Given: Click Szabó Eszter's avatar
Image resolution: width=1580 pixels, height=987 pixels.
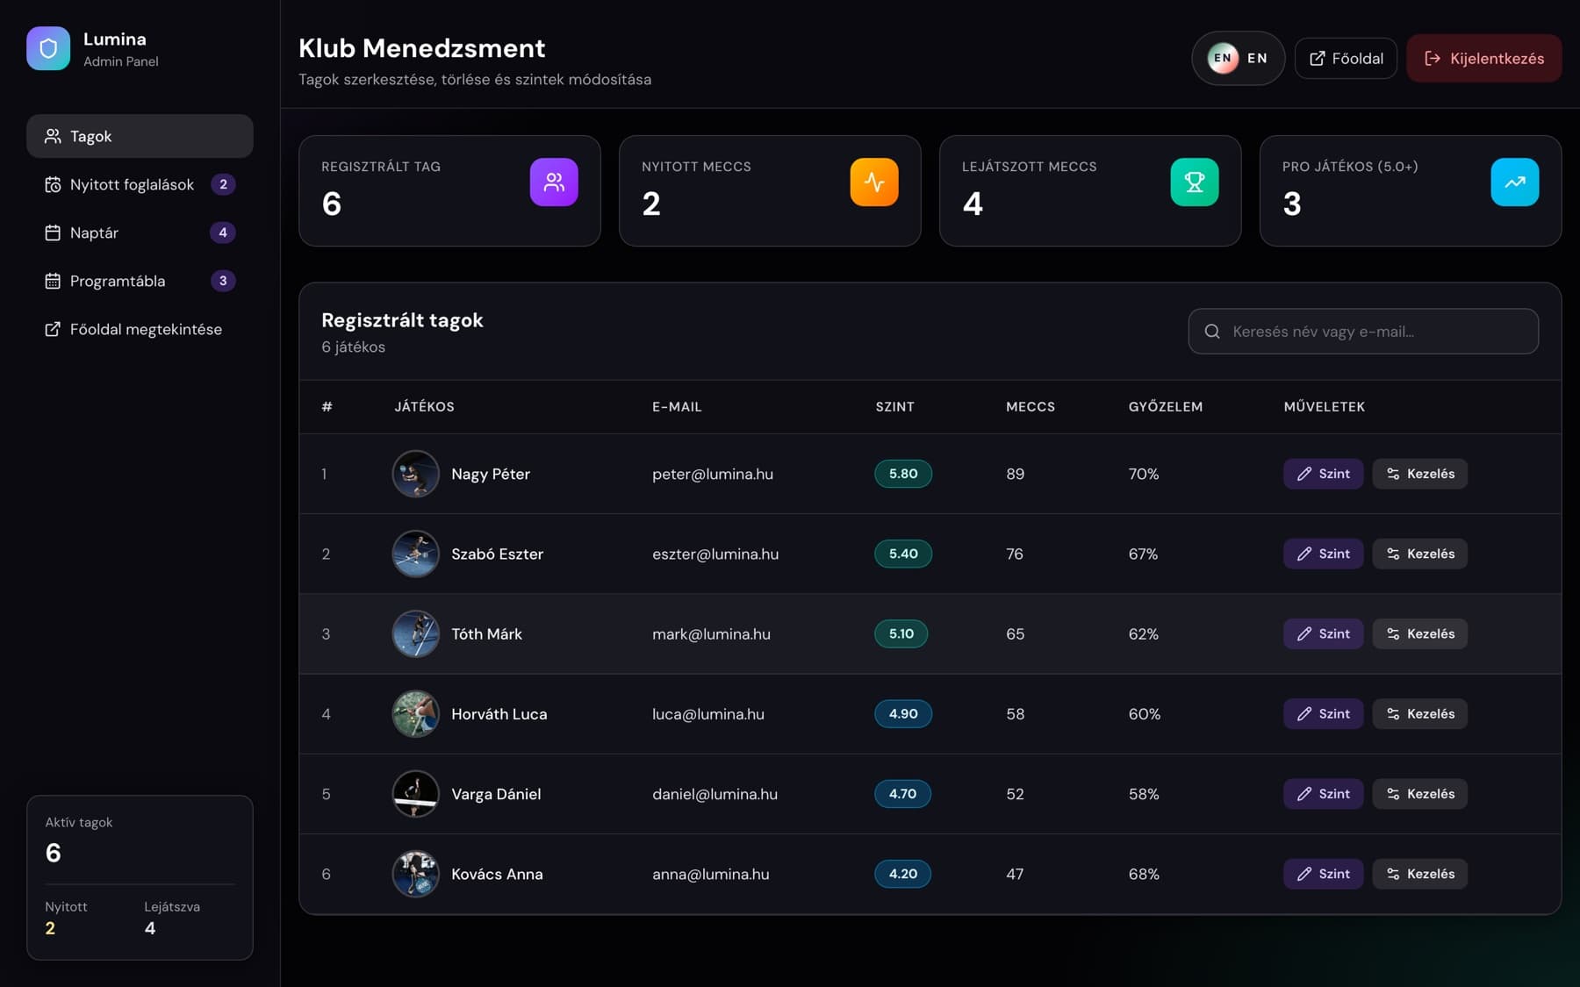Looking at the screenshot, I should [415, 554].
